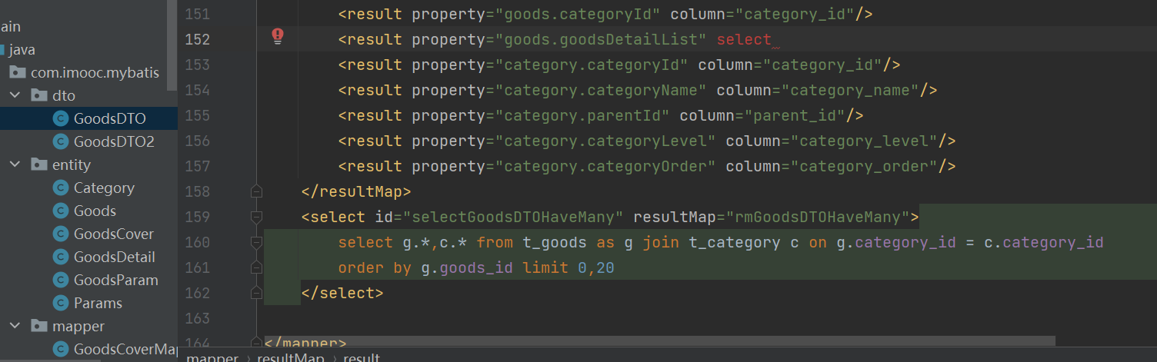The image size is (1157, 362).
Task: Click the GoodsCoverMapper class icon
Action: (x=61, y=349)
